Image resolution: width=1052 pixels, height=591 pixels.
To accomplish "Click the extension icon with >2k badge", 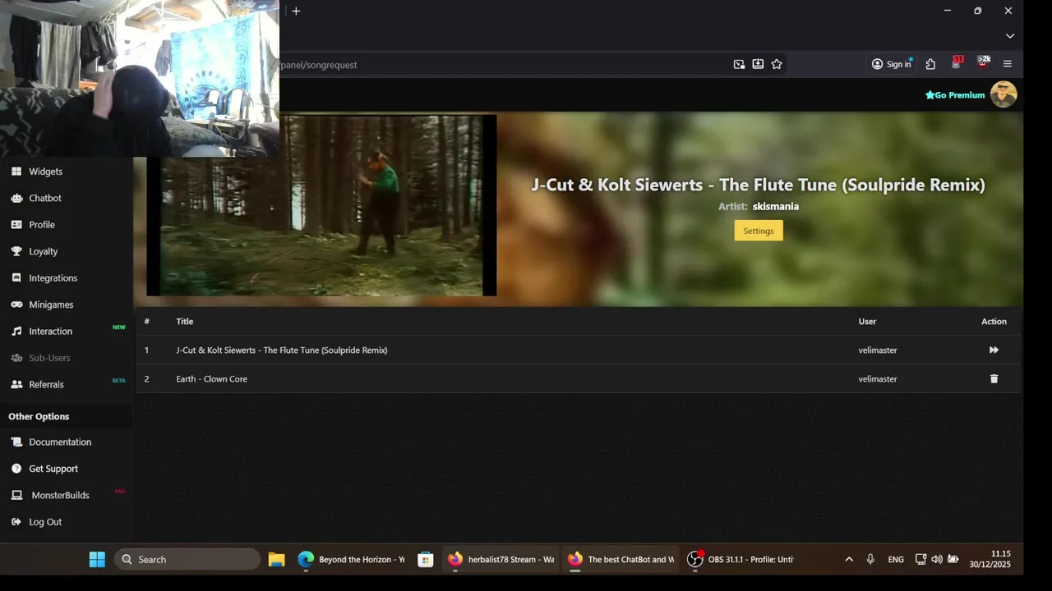I will click(983, 63).
